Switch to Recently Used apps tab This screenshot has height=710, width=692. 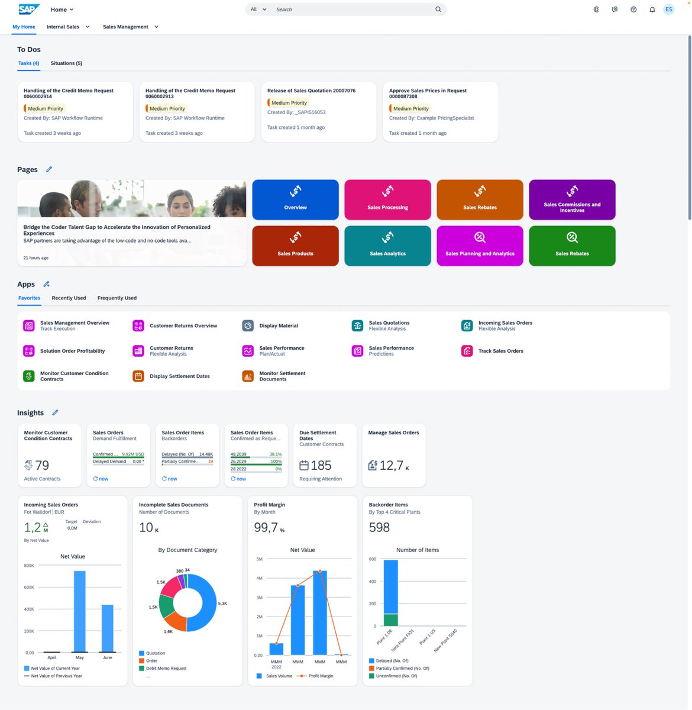coord(69,298)
